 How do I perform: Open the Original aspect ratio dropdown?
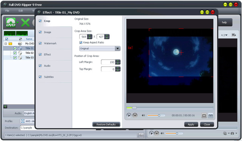[118, 49]
